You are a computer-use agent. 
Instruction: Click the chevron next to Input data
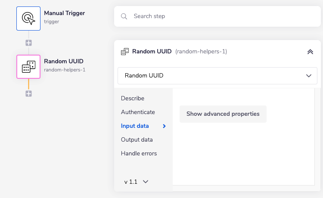pos(164,126)
